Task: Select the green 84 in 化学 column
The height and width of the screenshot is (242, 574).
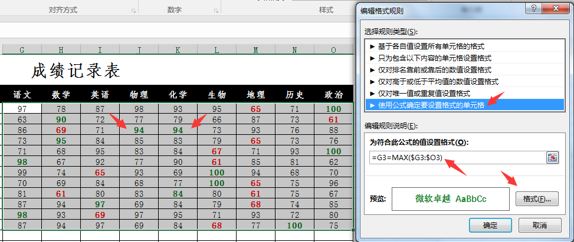Action: pyautogui.click(x=178, y=194)
